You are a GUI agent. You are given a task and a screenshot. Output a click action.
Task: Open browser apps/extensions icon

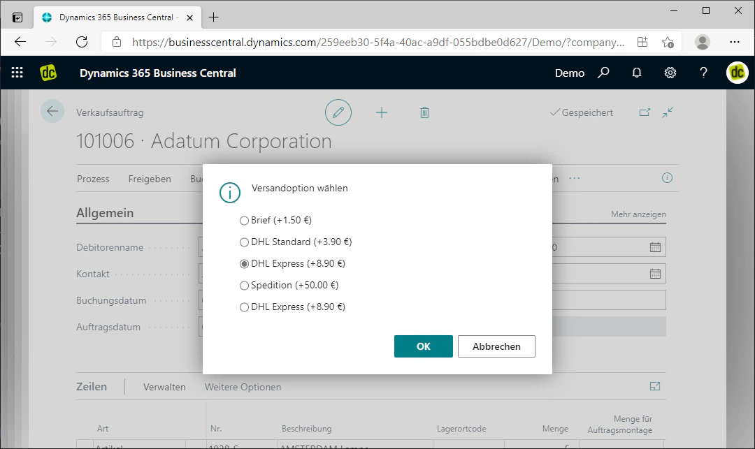(x=642, y=42)
